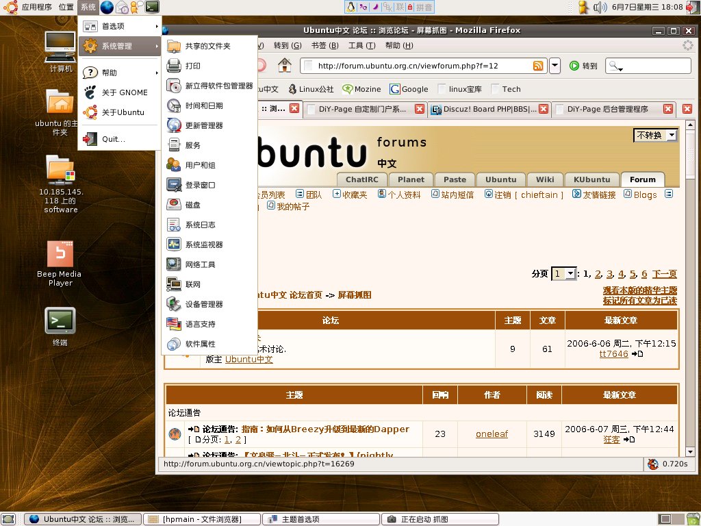Open 服务 services entry
Image resolution: width=701 pixels, height=526 pixels.
coord(209,145)
